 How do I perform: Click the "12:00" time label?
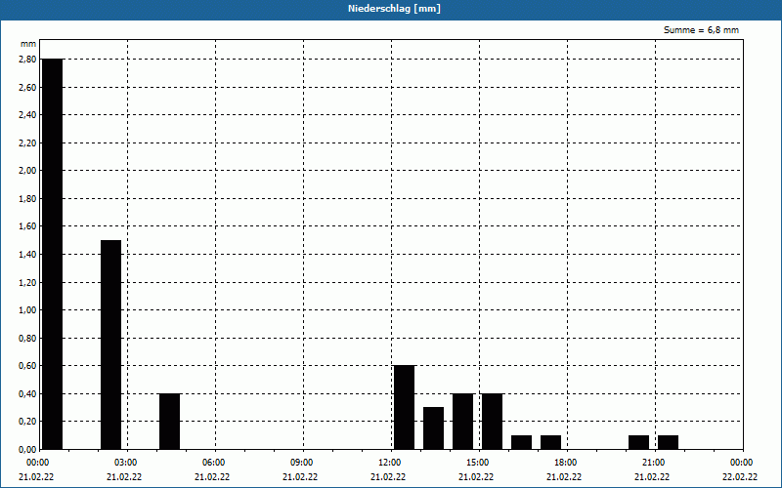tap(391, 463)
